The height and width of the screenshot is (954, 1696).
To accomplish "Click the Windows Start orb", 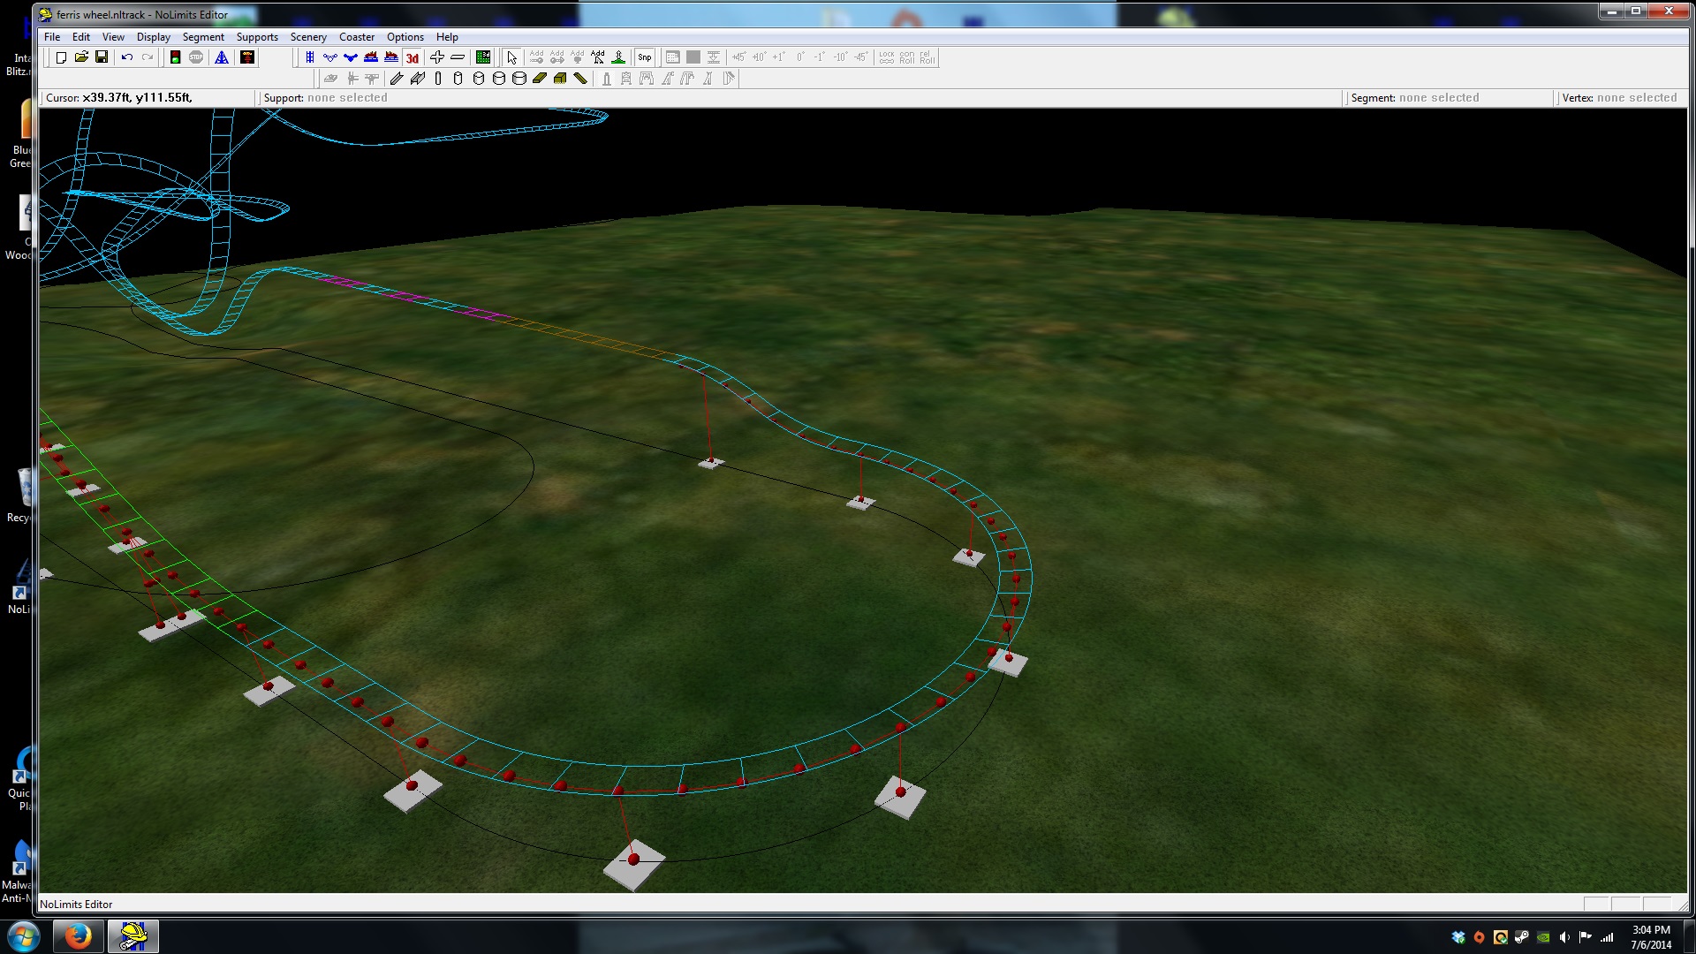I will [24, 935].
